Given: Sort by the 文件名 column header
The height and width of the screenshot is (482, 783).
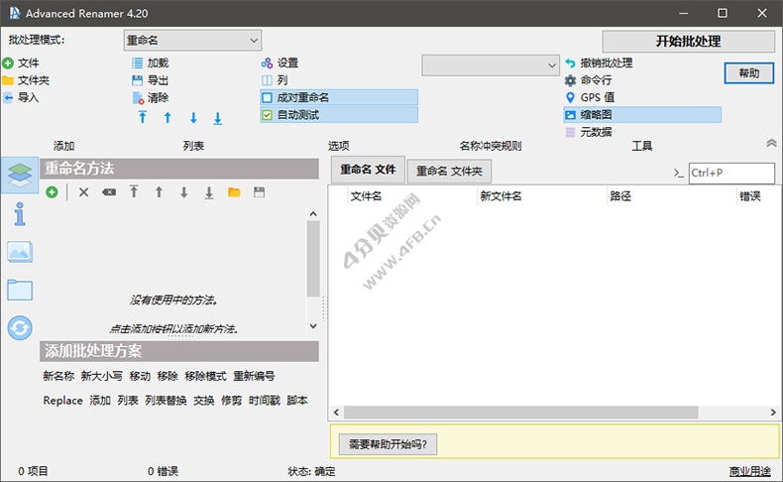Looking at the screenshot, I should 366,196.
